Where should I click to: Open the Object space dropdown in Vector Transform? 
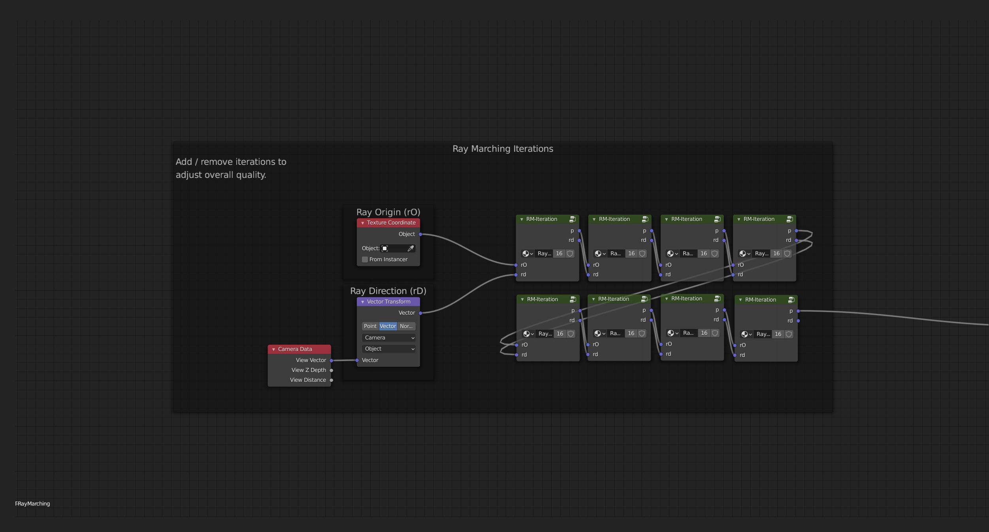point(388,348)
